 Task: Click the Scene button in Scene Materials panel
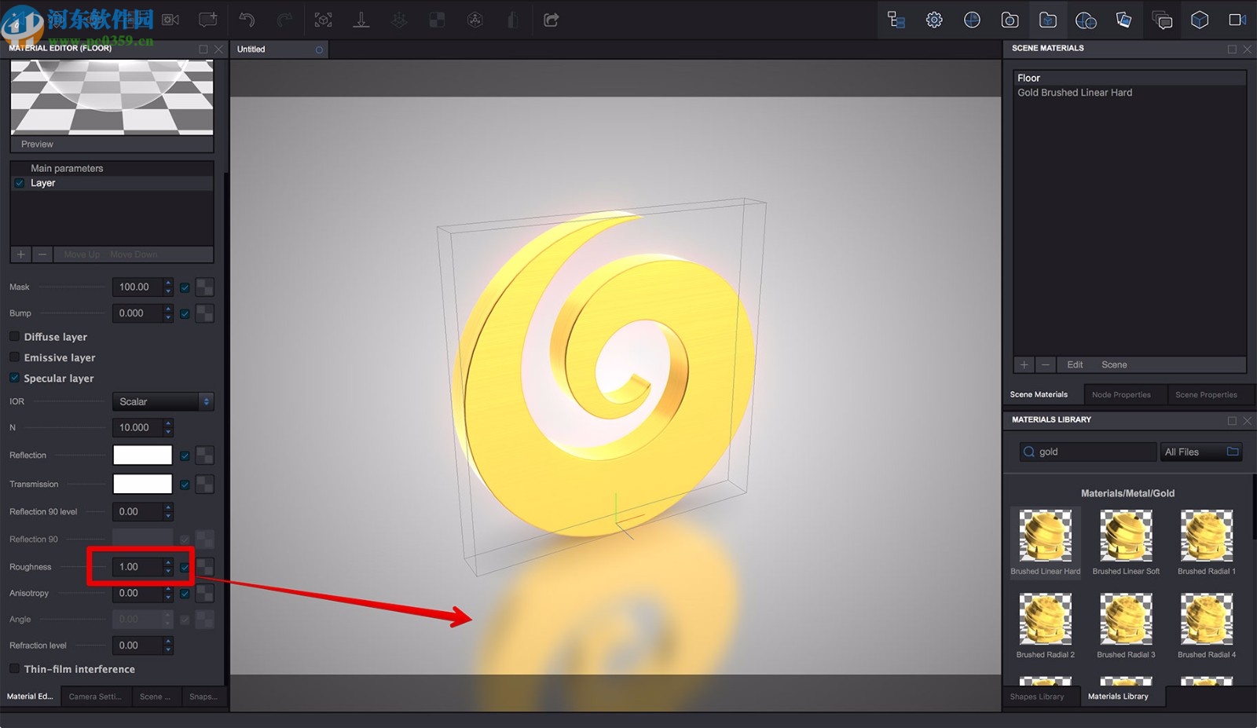[1114, 364]
